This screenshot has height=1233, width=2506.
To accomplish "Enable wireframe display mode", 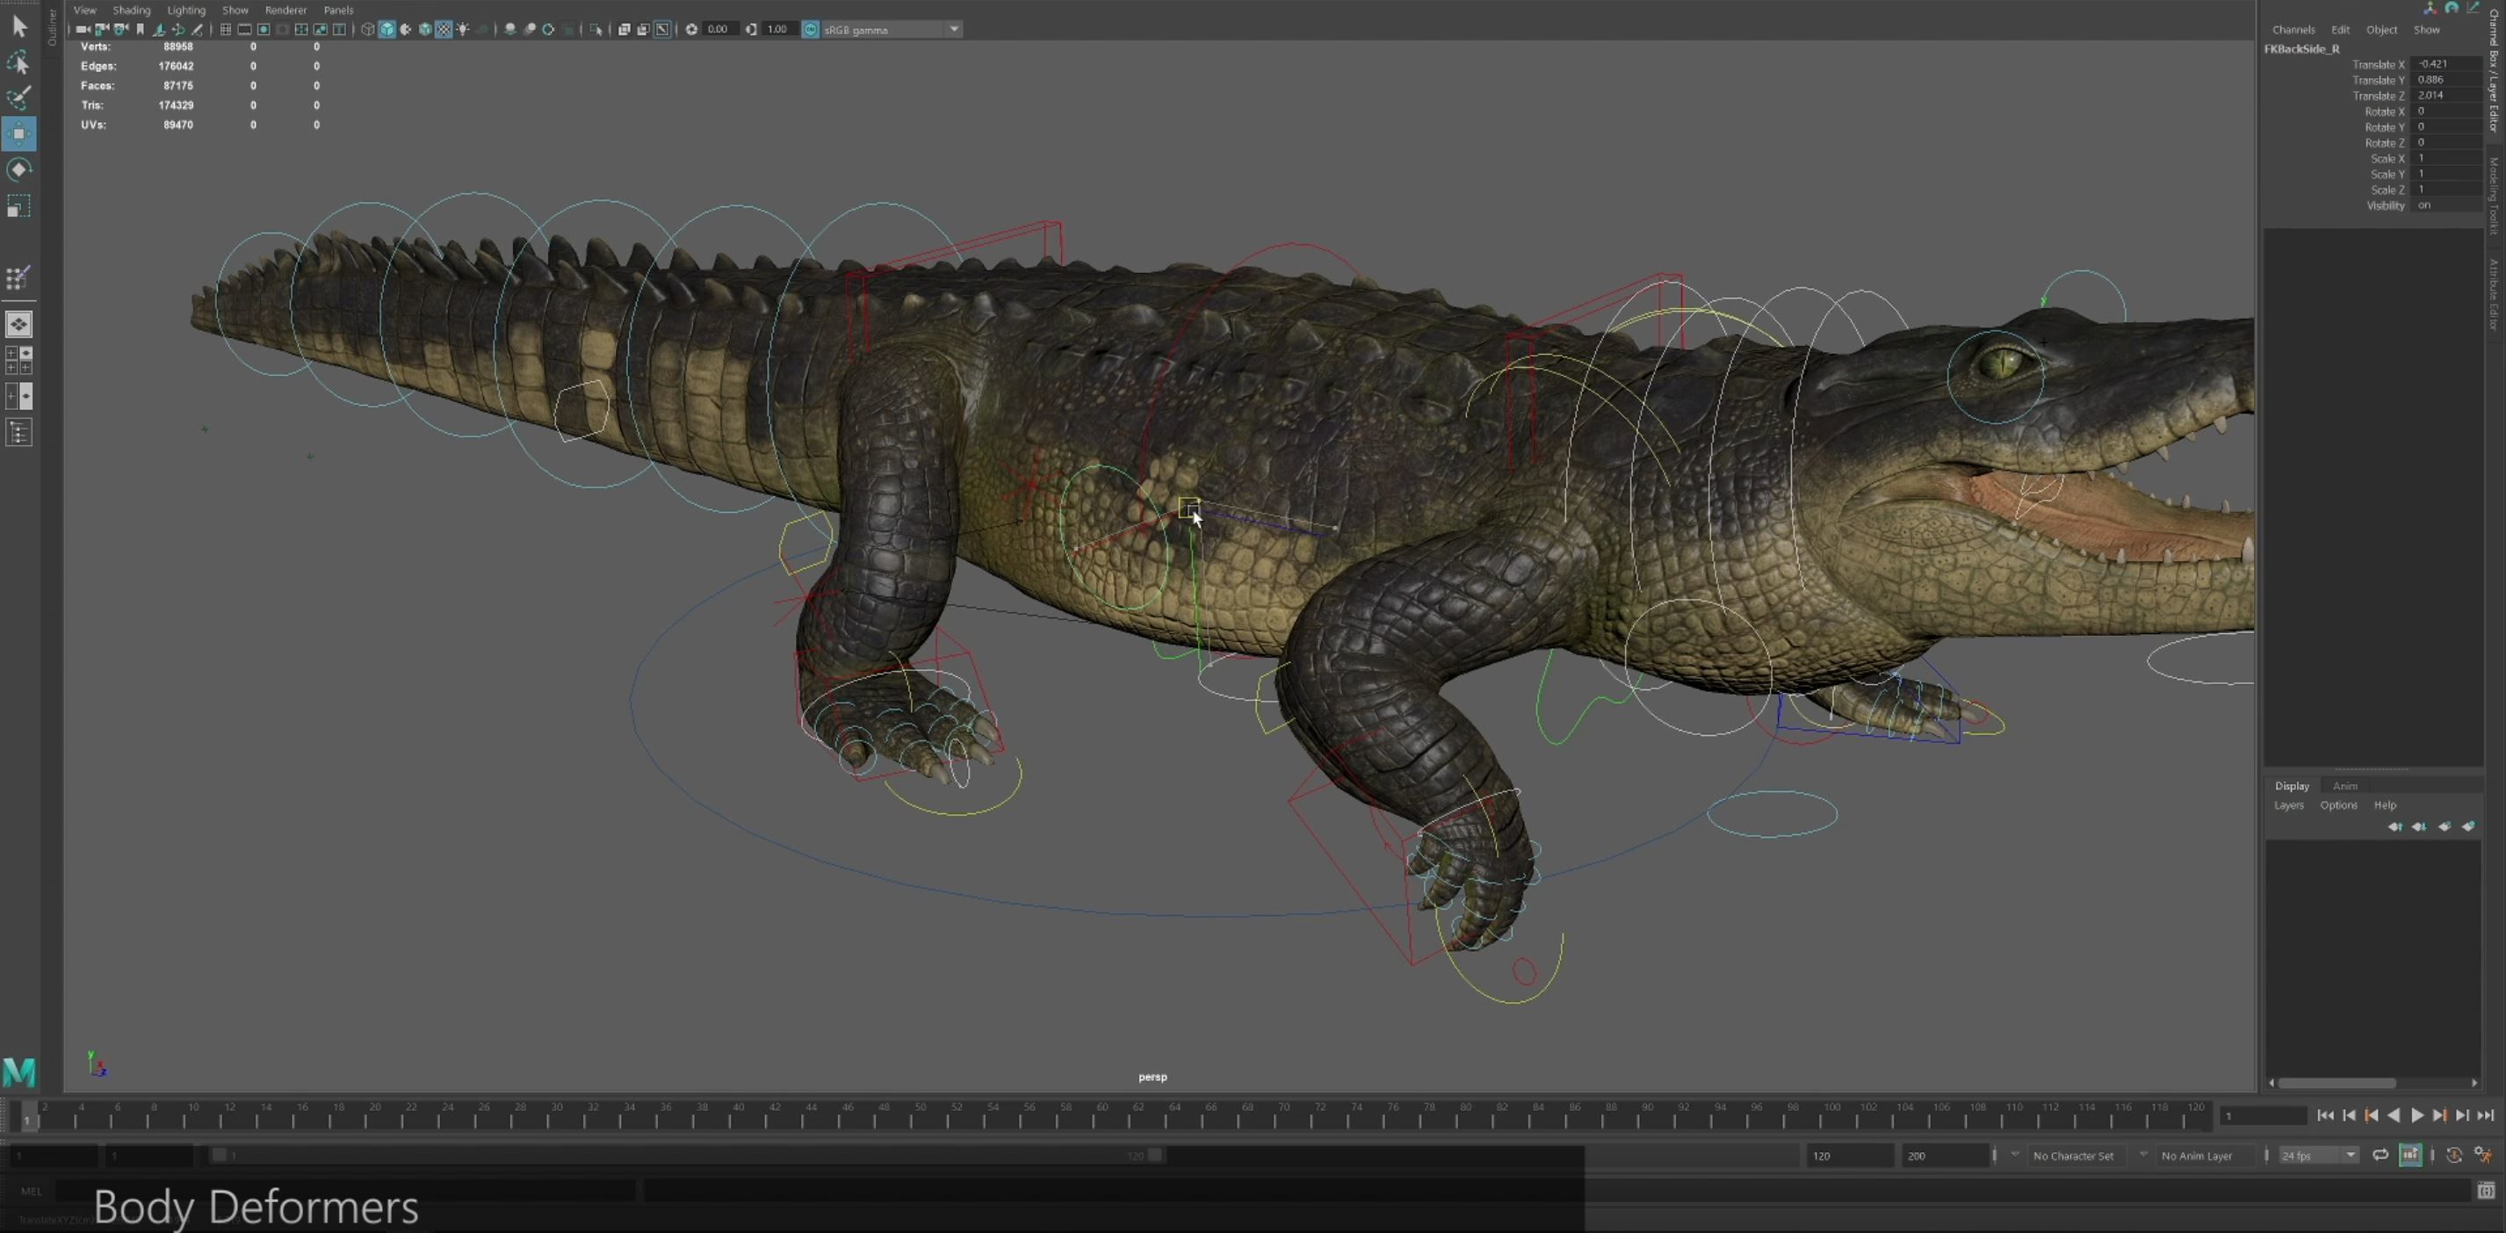I will (369, 29).
